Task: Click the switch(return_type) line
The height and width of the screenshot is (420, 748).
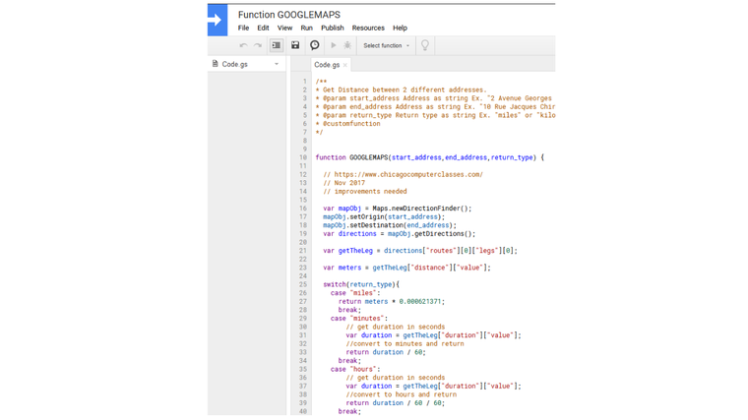Action: click(x=361, y=284)
